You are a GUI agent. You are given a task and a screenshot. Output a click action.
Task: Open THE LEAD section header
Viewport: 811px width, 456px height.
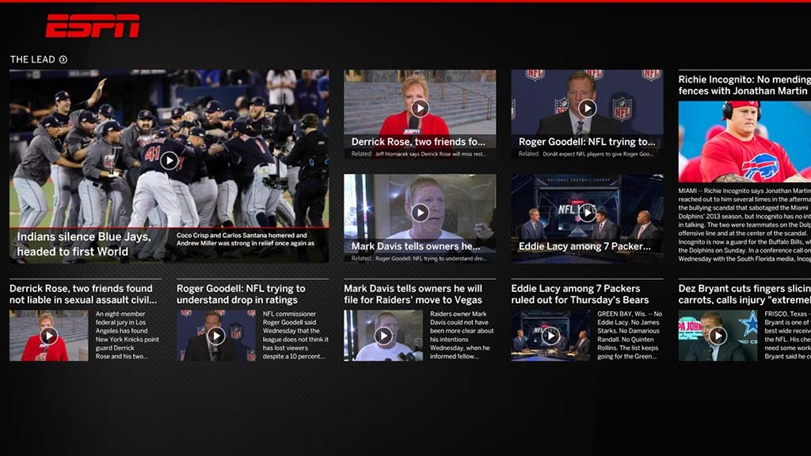coord(30,59)
